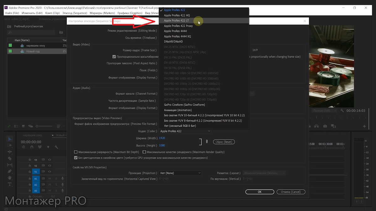The width and height of the screenshot is (376, 211).
Task: Open the Projection dropdown set to Нет (None)
Action: [180, 173]
